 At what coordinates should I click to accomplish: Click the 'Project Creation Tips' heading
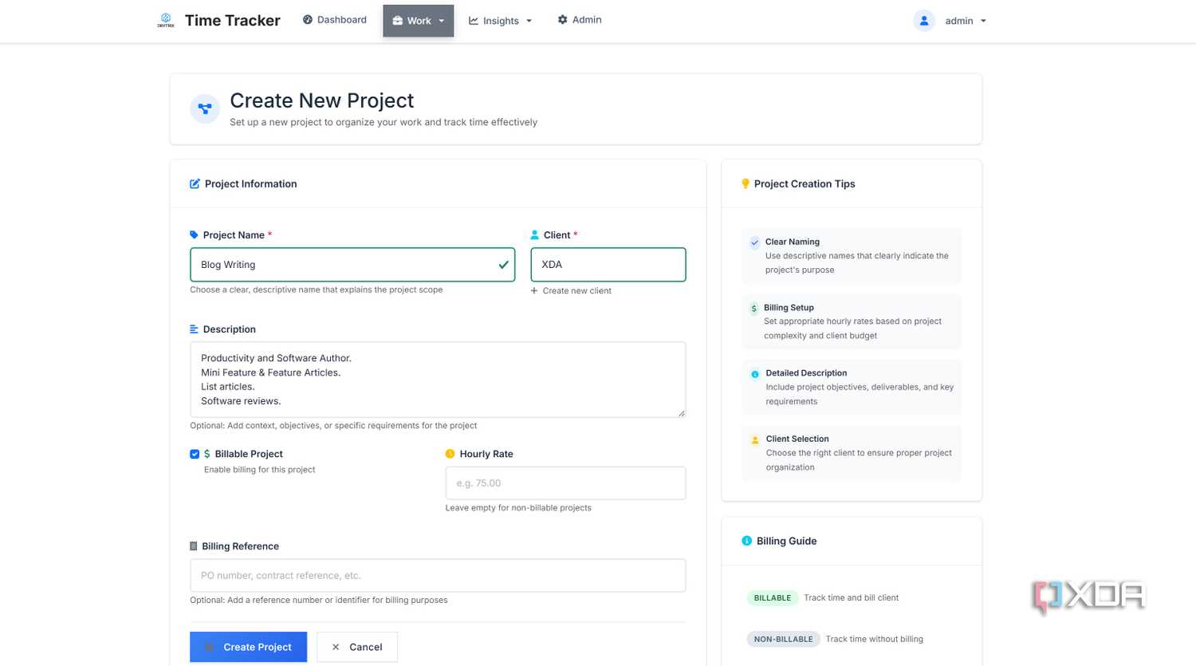click(x=805, y=183)
